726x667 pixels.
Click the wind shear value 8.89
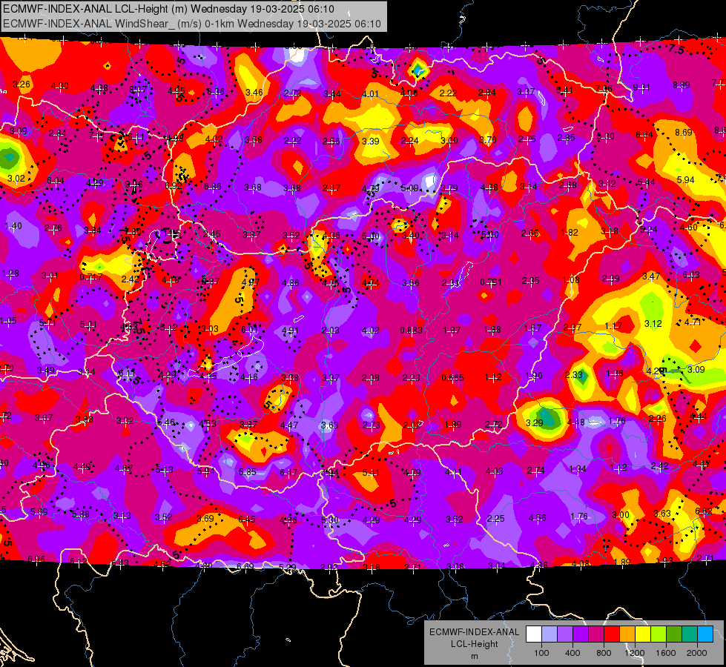pos(681,85)
